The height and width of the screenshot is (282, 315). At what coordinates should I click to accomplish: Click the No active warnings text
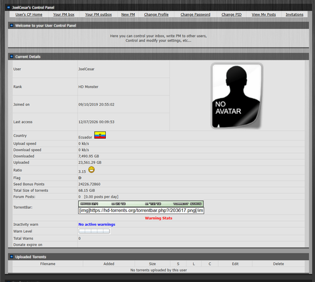[97, 224]
